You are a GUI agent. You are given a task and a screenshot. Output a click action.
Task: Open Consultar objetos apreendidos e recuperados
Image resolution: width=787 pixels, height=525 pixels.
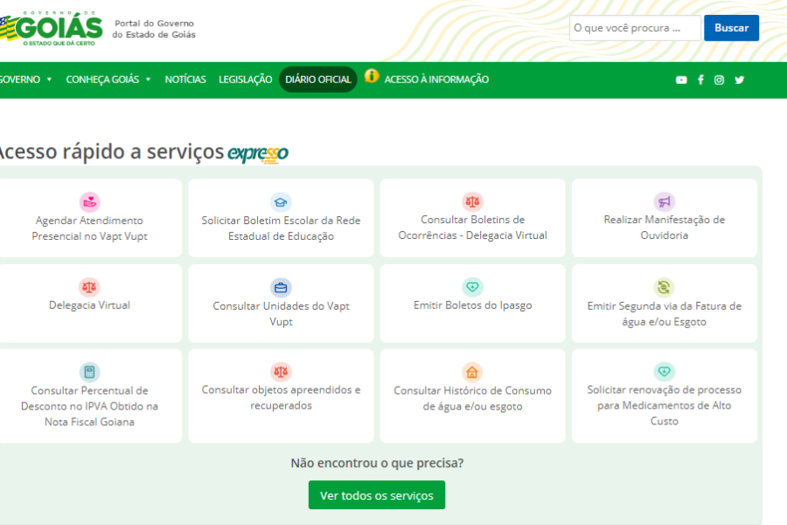coord(281,397)
